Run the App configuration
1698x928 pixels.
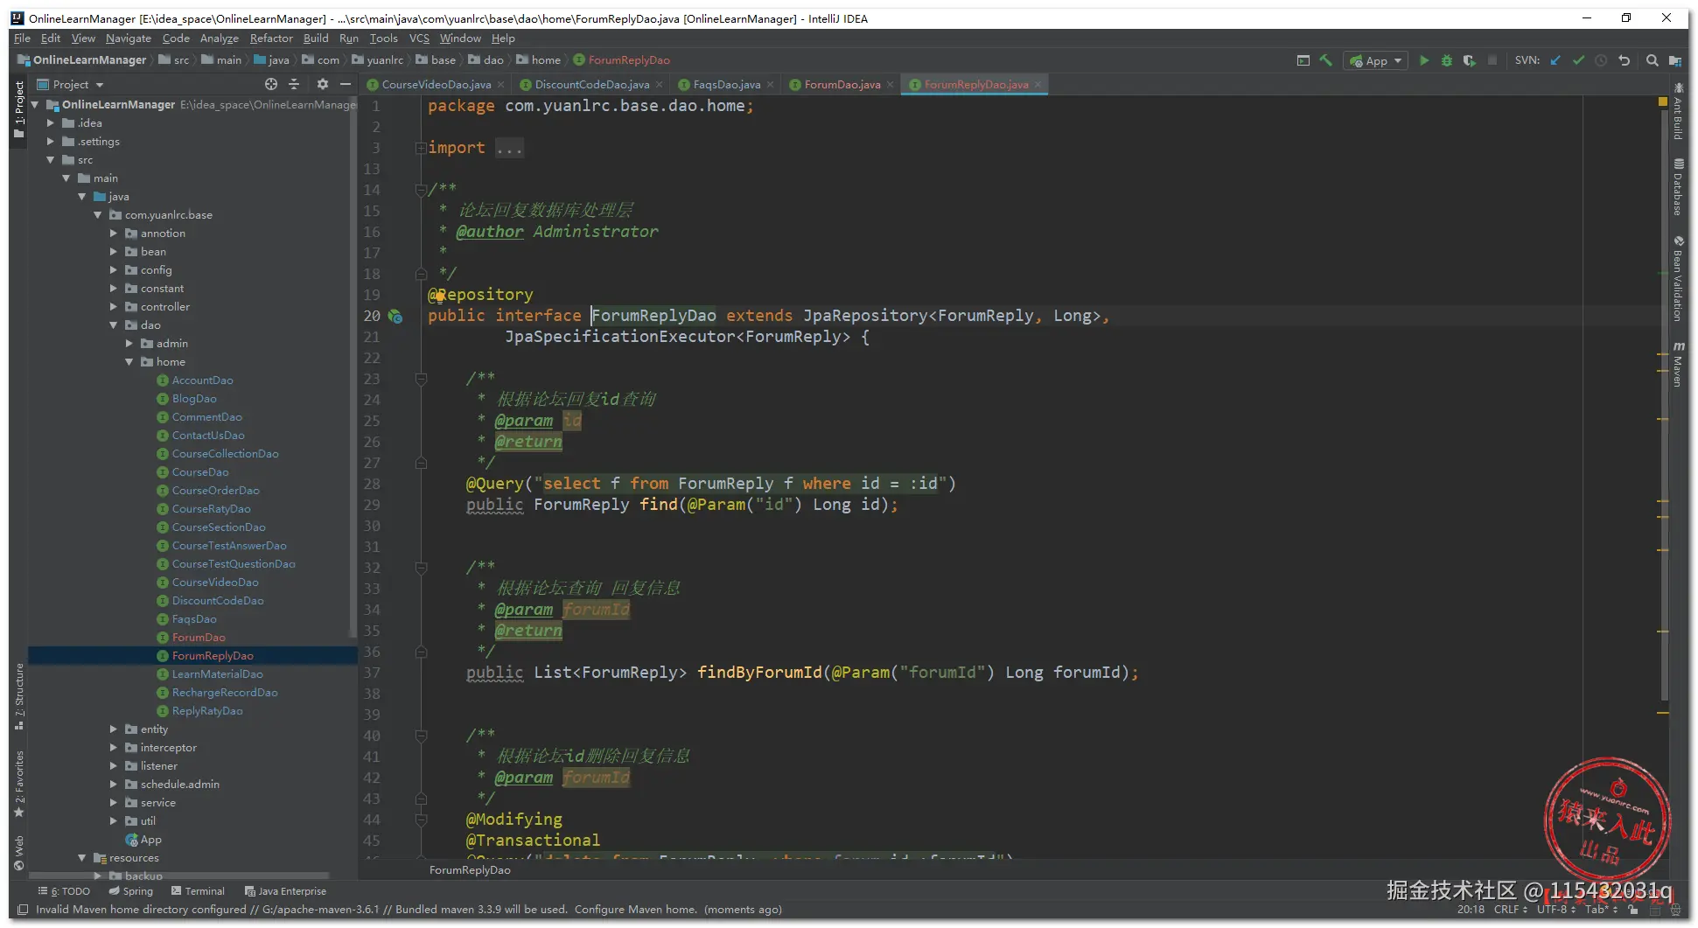(1424, 60)
